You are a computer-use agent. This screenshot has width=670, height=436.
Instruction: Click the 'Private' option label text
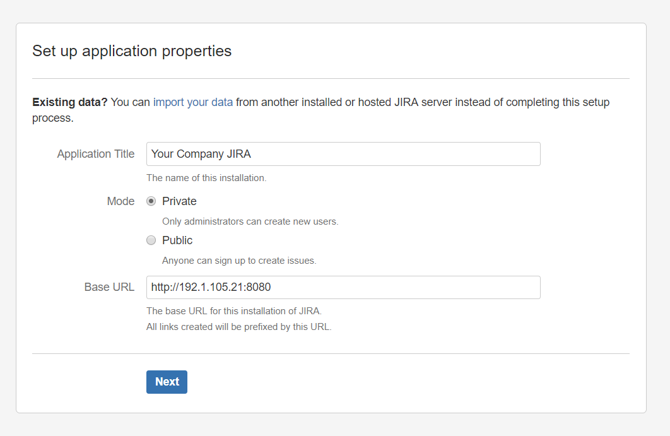tap(179, 201)
